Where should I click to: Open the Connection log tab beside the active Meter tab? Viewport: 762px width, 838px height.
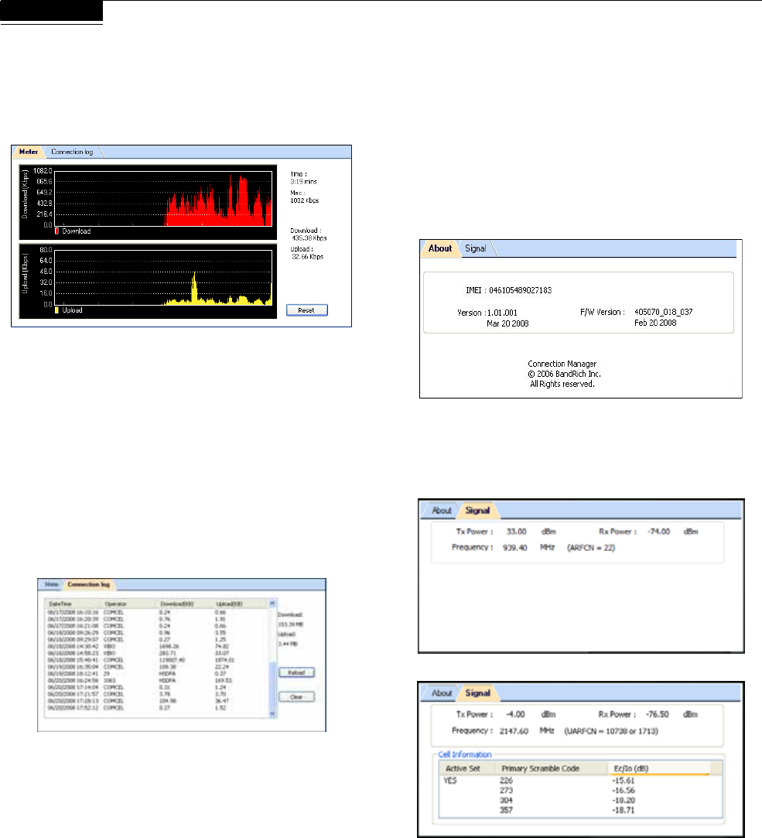pos(72,152)
